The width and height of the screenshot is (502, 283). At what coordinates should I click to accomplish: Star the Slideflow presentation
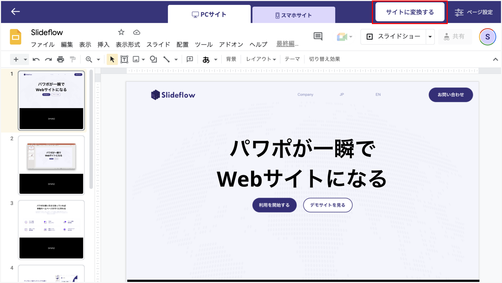click(x=121, y=32)
